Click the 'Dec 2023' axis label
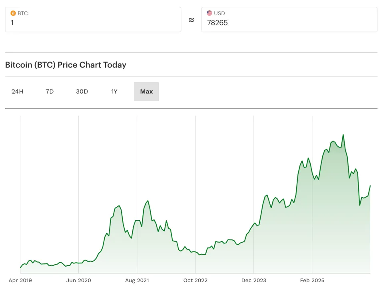Viewport: 383px width, 291px height. [x=254, y=281]
